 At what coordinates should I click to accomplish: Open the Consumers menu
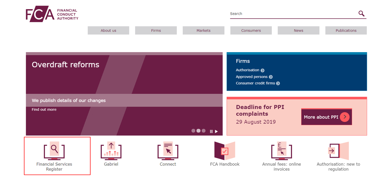tap(251, 30)
